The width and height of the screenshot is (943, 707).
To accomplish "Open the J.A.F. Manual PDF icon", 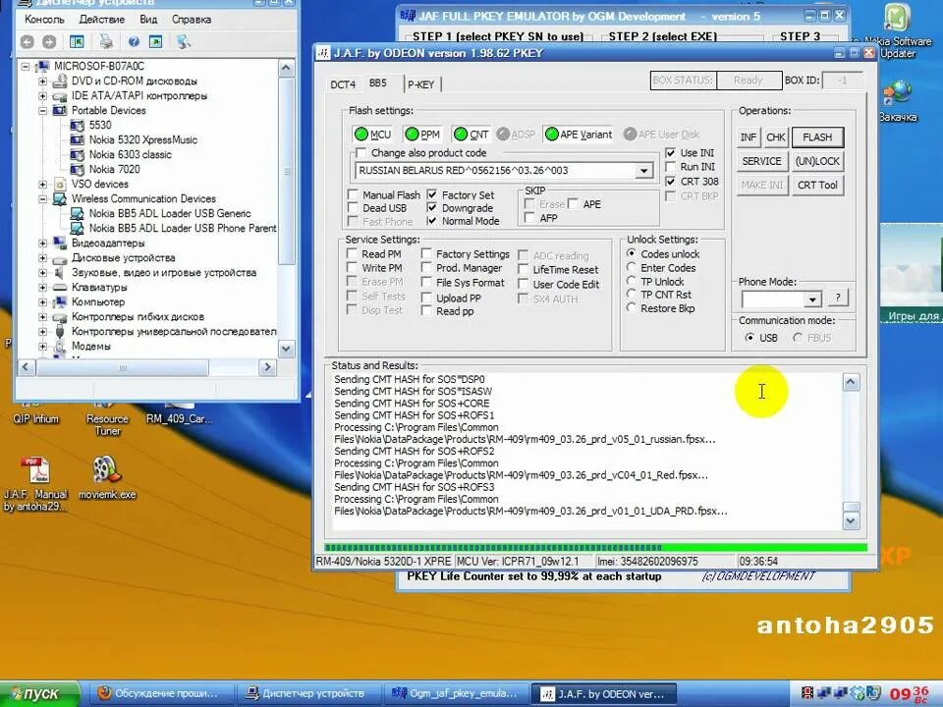I will (35, 484).
